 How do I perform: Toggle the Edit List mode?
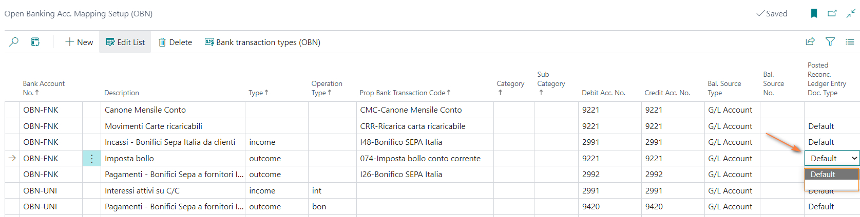[x=125, y=42]
